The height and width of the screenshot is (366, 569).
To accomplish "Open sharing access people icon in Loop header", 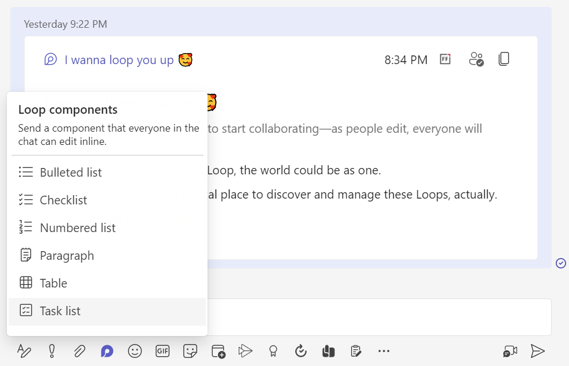I will tap(476, 59).
